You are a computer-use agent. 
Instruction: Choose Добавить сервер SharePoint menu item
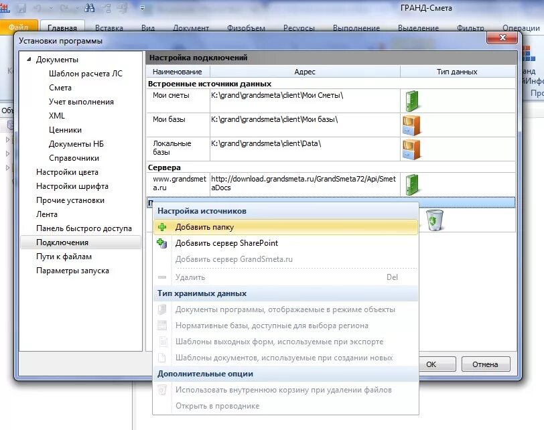(285, 243)
